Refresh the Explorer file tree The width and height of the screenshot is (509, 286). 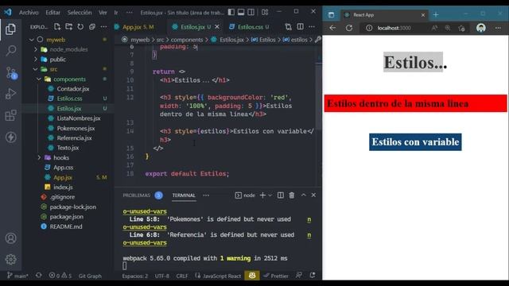click(x=80, y=26)
